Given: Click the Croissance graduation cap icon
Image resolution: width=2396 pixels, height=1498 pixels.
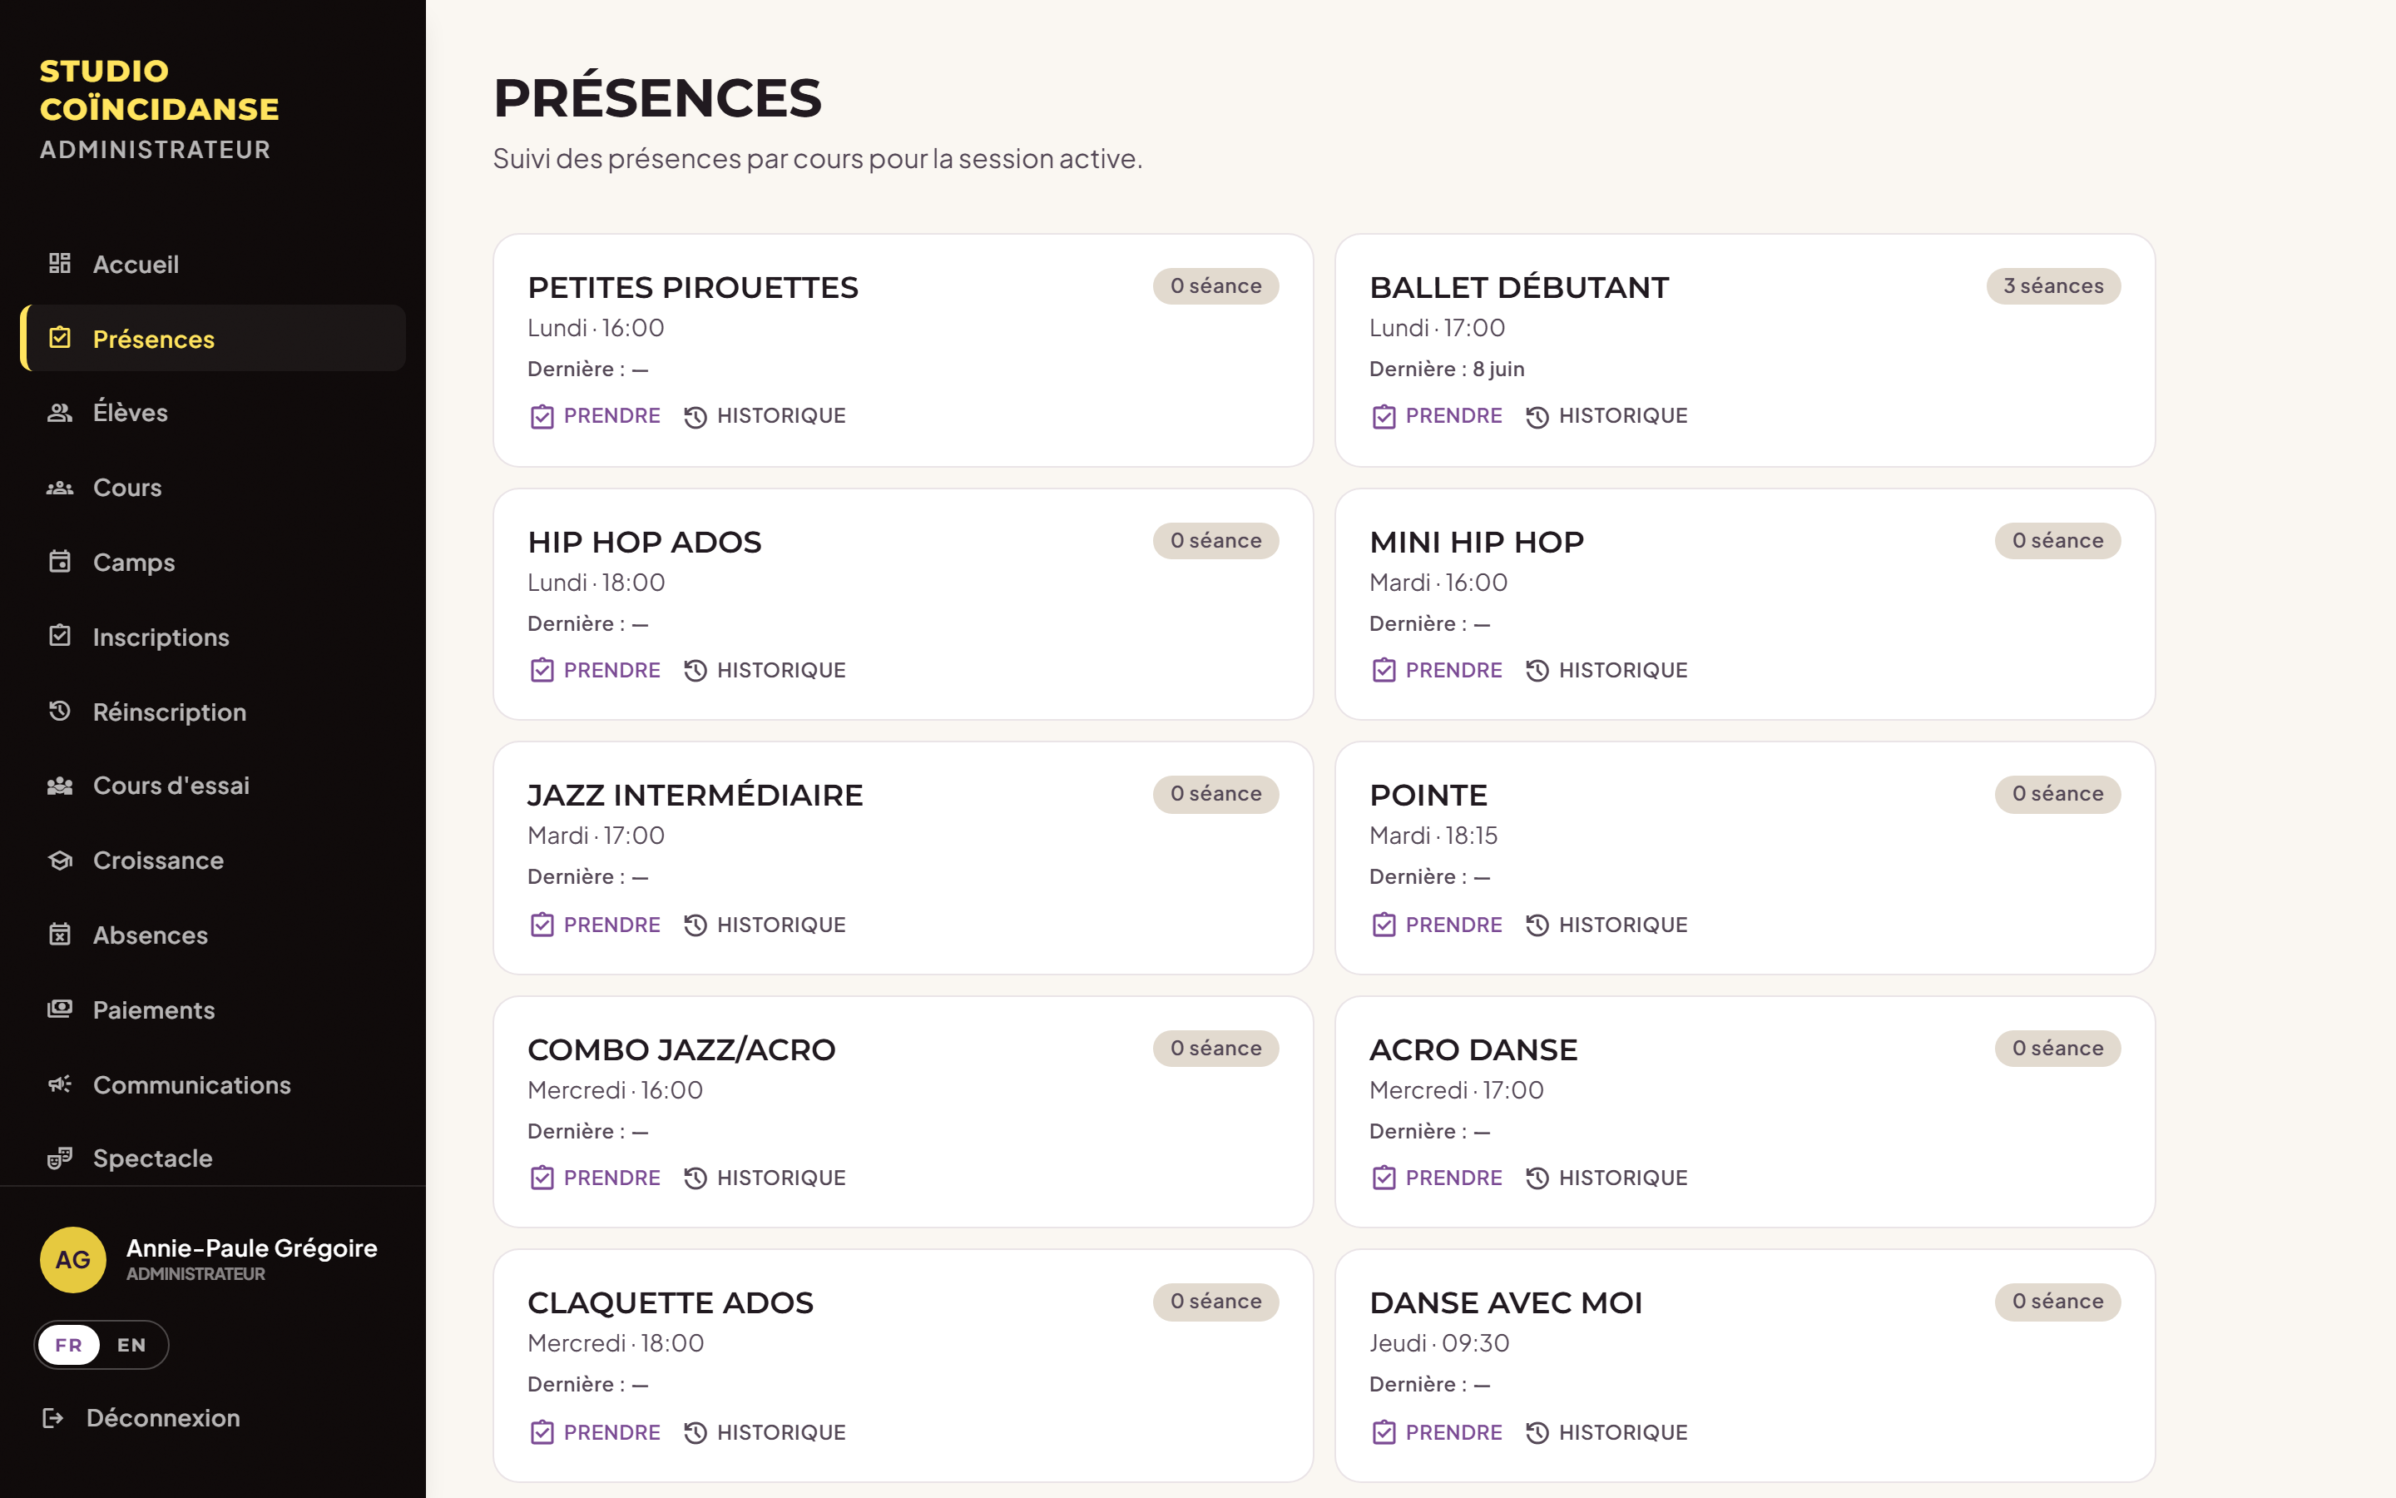Looking at the screenshot, I should tap(59, 860).
